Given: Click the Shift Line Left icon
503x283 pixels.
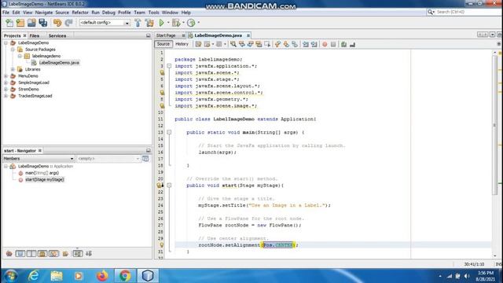Looking at the screenshot, I should pyautogui.click(x=306, y=44).
